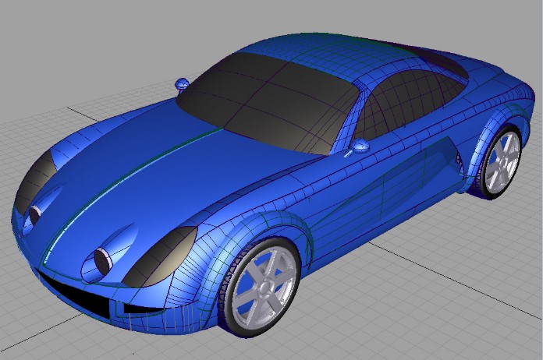543x360 pixels.
Task: Select the rear wheel of the car
Action: 499,163
